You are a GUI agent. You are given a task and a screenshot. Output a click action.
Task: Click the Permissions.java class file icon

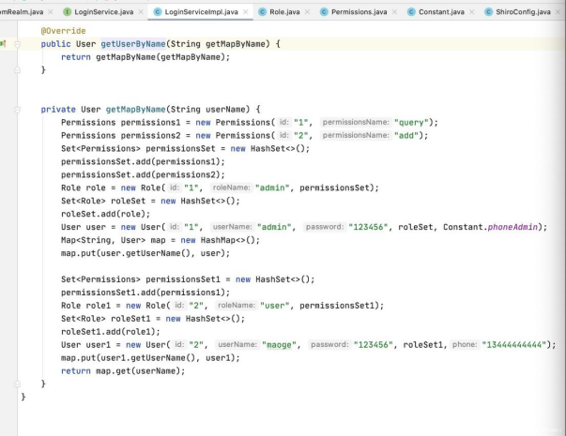tap(324, 12)
